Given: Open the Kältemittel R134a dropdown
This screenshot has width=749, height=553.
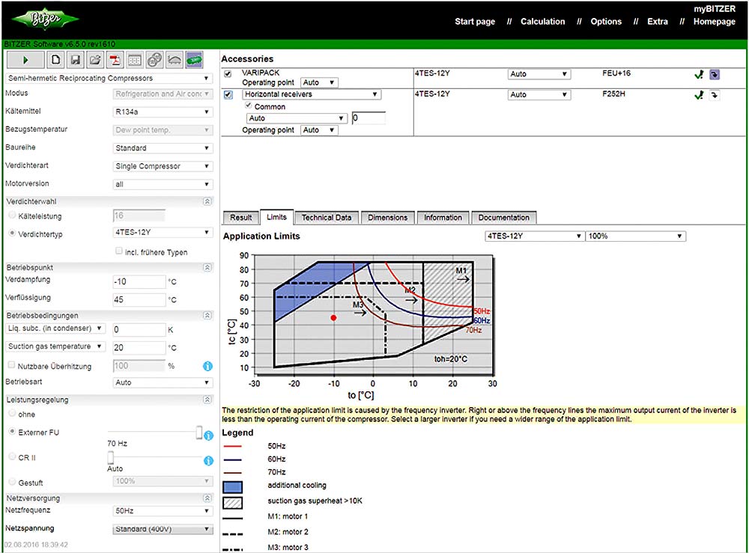Looking at the screenshot, I should click(x=163, y=111).
